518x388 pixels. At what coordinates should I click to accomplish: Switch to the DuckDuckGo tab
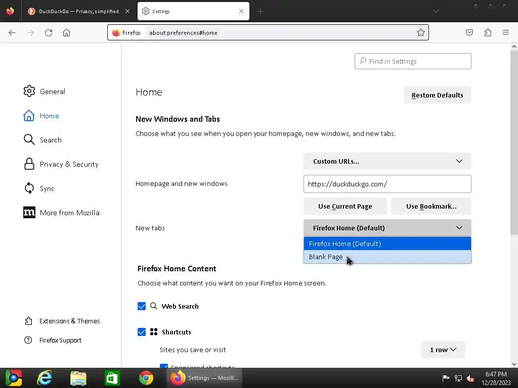tap(79, 11)
